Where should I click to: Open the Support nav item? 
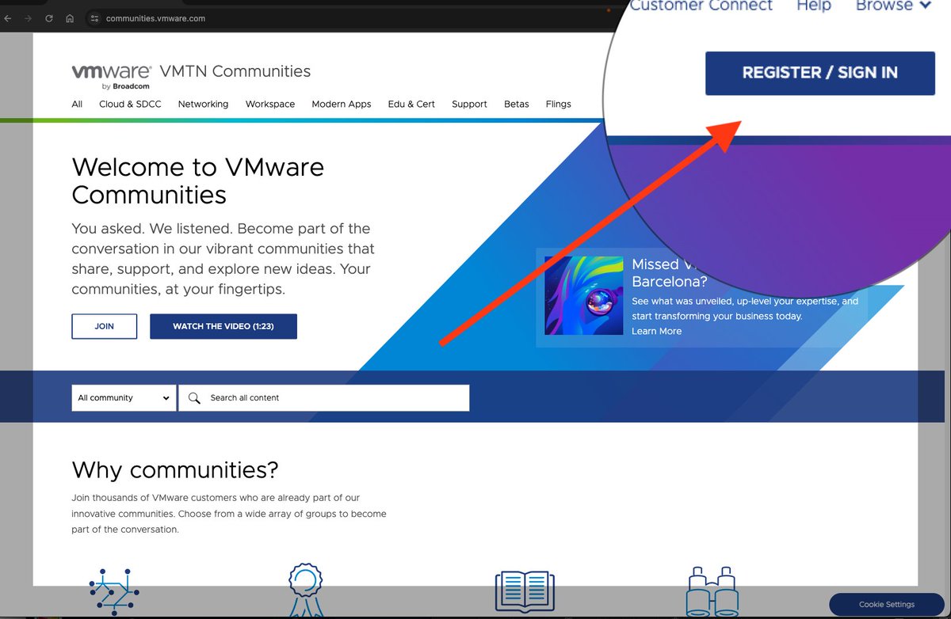click(469, 104)
